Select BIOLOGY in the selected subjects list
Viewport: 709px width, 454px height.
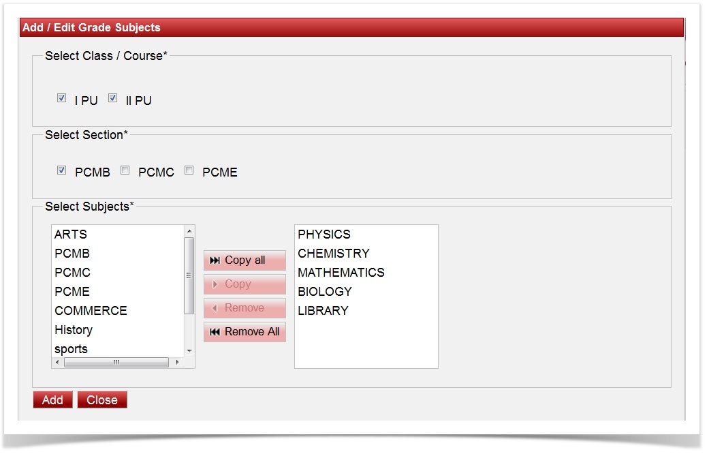[325, 292]
